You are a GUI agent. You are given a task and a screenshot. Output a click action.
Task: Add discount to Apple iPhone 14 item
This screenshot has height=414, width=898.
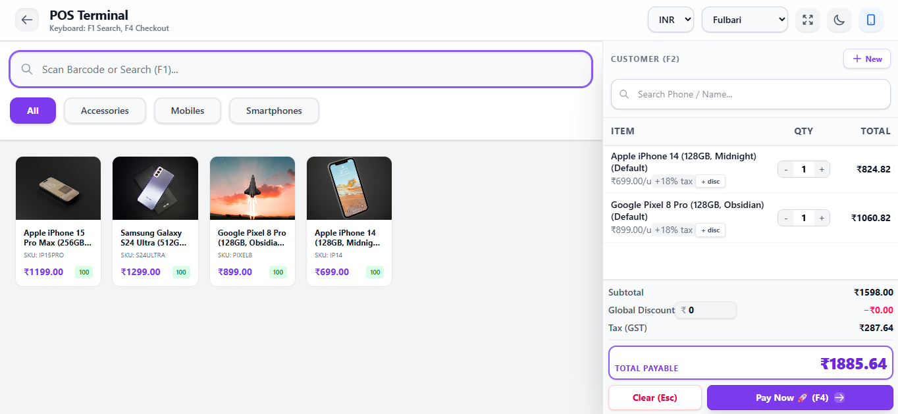pyautogui.click(x=710, y=182)
